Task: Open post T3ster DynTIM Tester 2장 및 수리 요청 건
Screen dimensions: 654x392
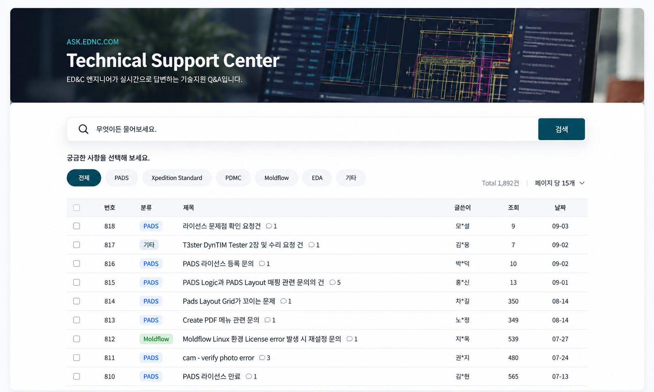Action: click(243, 245)
